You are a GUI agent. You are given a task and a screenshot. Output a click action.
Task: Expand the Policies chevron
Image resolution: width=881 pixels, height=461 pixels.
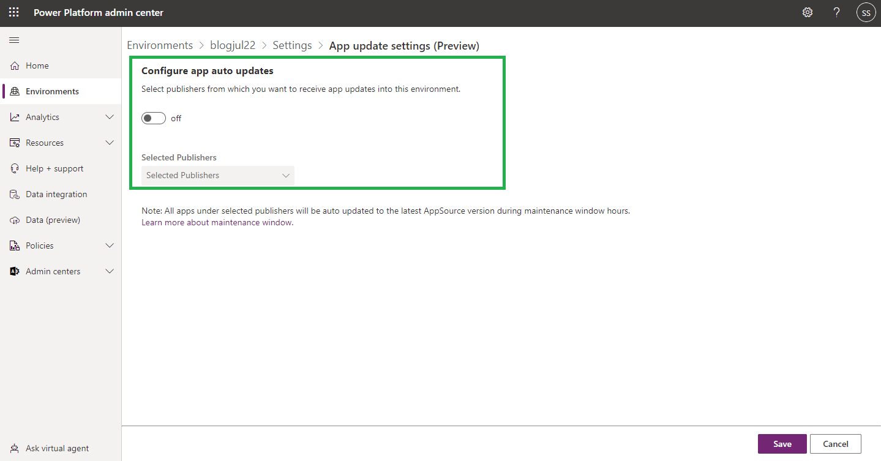[x=110, y=245]
